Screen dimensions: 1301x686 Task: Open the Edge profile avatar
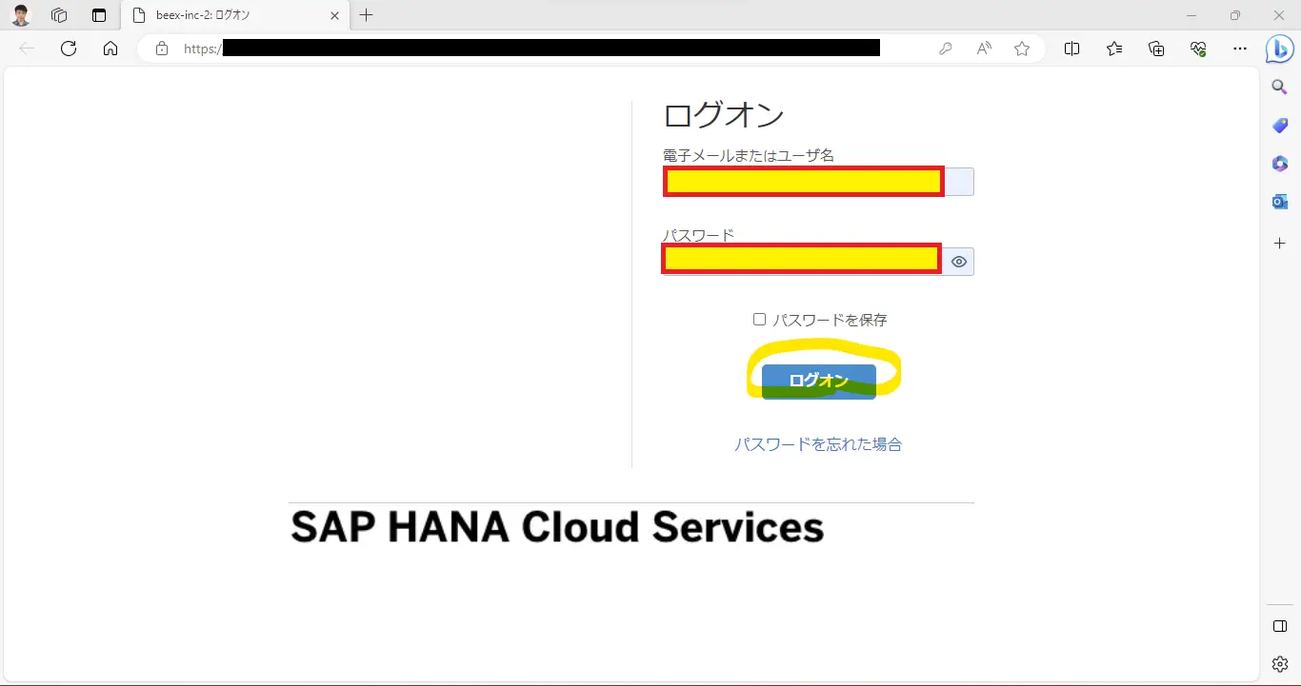tap(21, 15)
